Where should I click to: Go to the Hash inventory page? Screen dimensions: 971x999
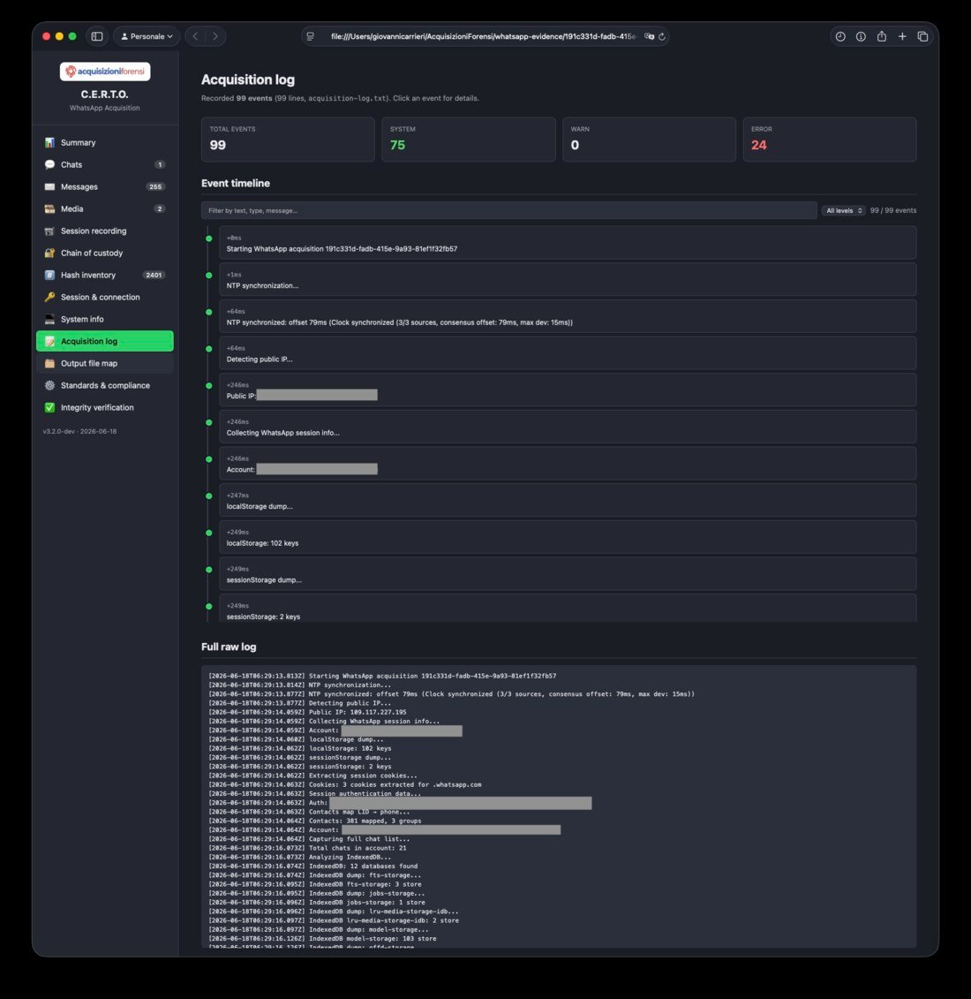(105, 276)
